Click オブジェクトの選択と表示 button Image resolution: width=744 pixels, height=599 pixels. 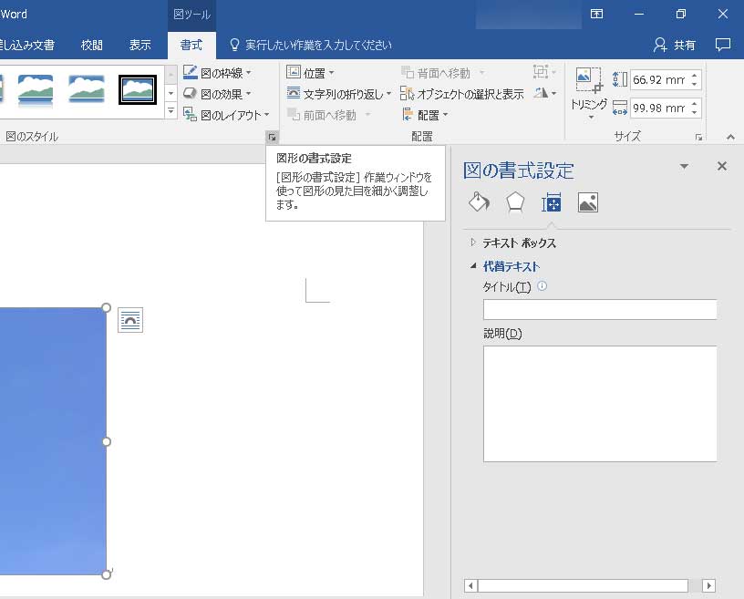point(461,94)
